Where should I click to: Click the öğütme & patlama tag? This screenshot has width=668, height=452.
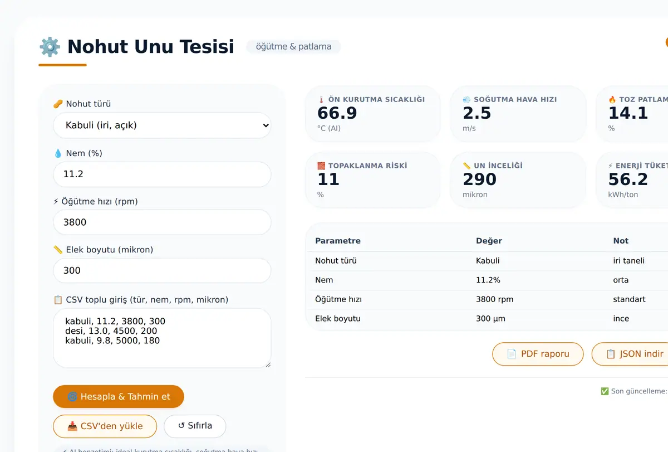[x=293, y=47]
